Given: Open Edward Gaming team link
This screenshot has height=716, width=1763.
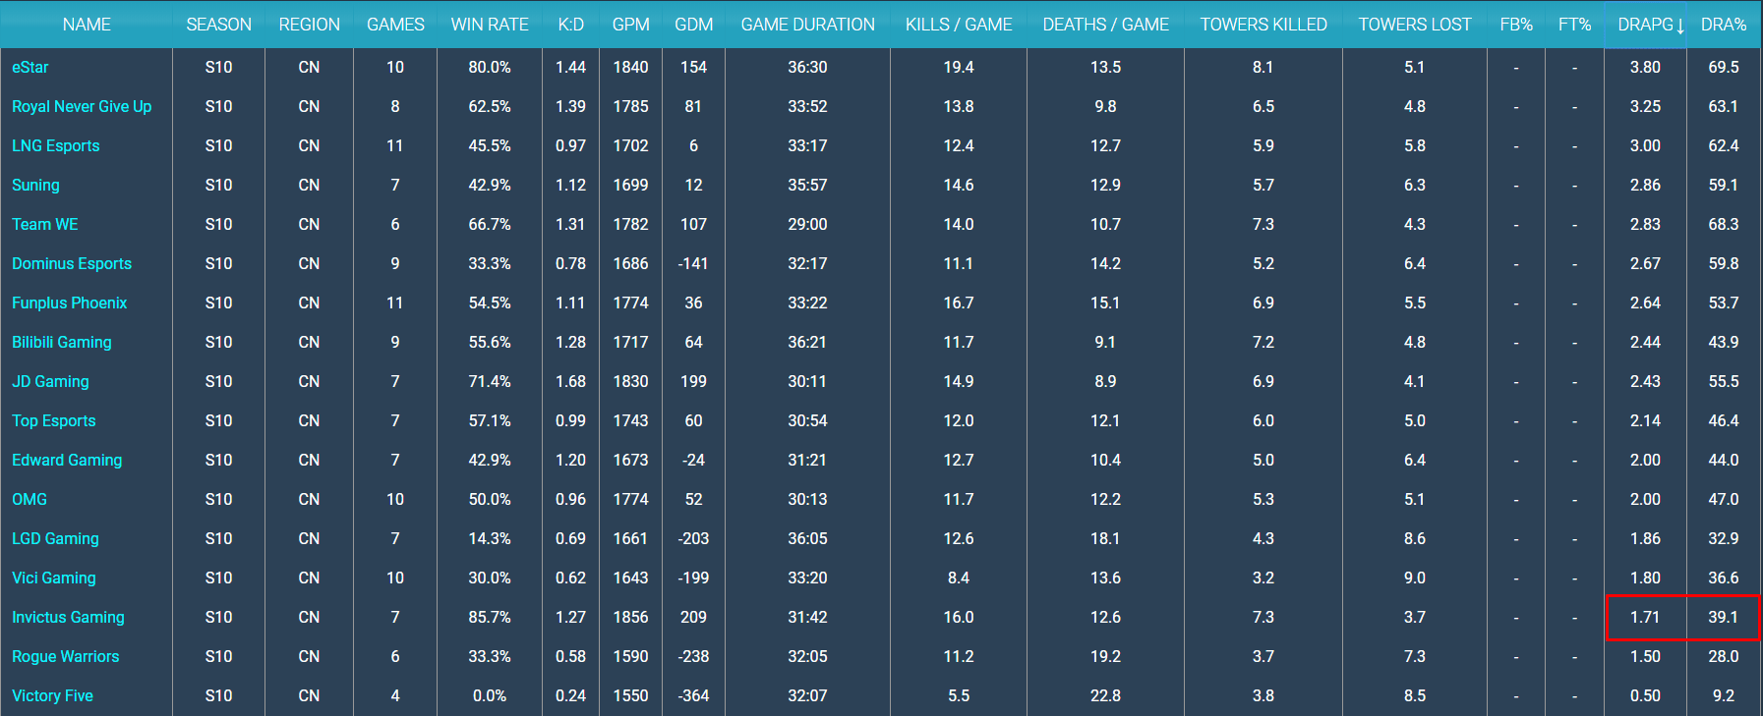Looking at the screenshot, I should (67, 460).
